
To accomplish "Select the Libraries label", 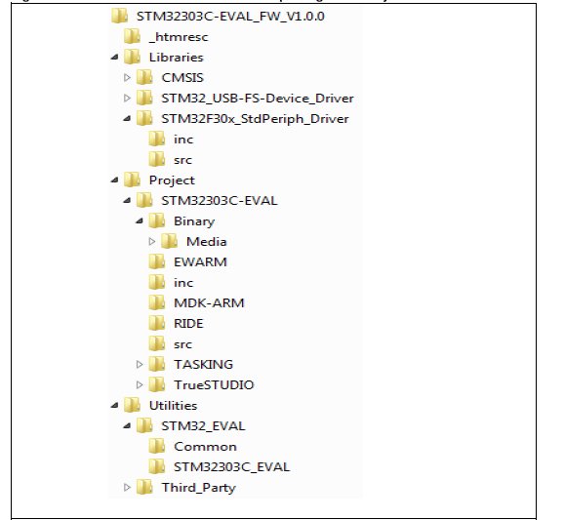I will 177,58.
